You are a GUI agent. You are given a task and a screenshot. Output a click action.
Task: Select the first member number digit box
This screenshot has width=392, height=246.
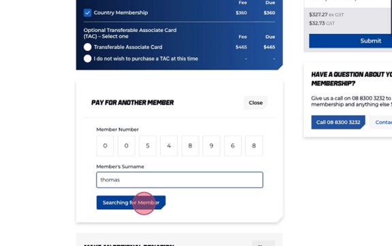tap(105, 146)
